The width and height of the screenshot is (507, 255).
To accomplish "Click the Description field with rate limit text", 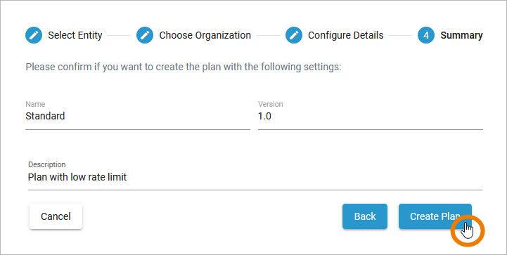I will [255, 177].
